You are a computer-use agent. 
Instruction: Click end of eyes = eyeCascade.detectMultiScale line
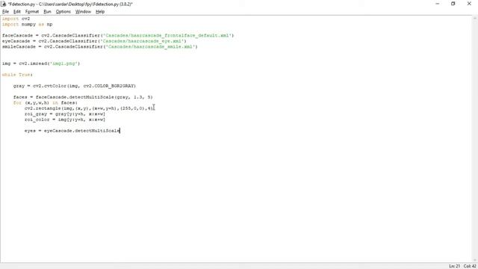[x=119, y=131]
